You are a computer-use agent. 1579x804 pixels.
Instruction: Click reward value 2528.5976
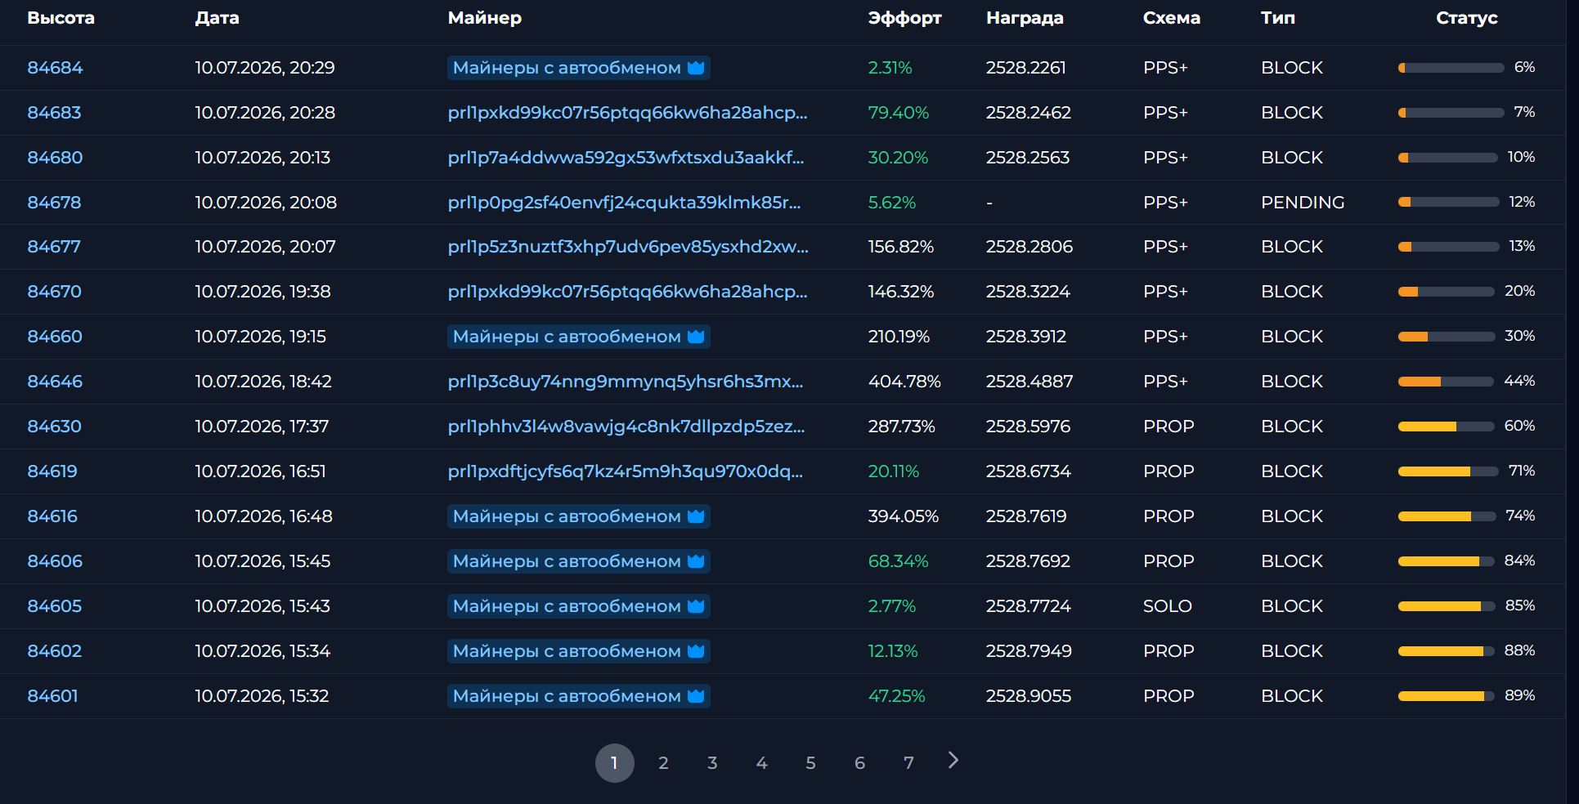[x=1028, y=427]
